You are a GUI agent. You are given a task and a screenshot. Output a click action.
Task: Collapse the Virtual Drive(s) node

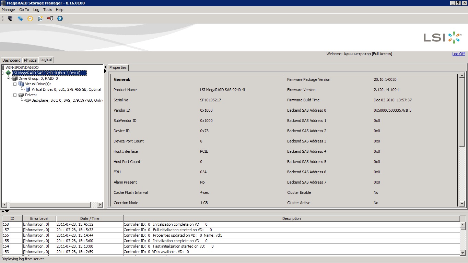pos(15,84)
